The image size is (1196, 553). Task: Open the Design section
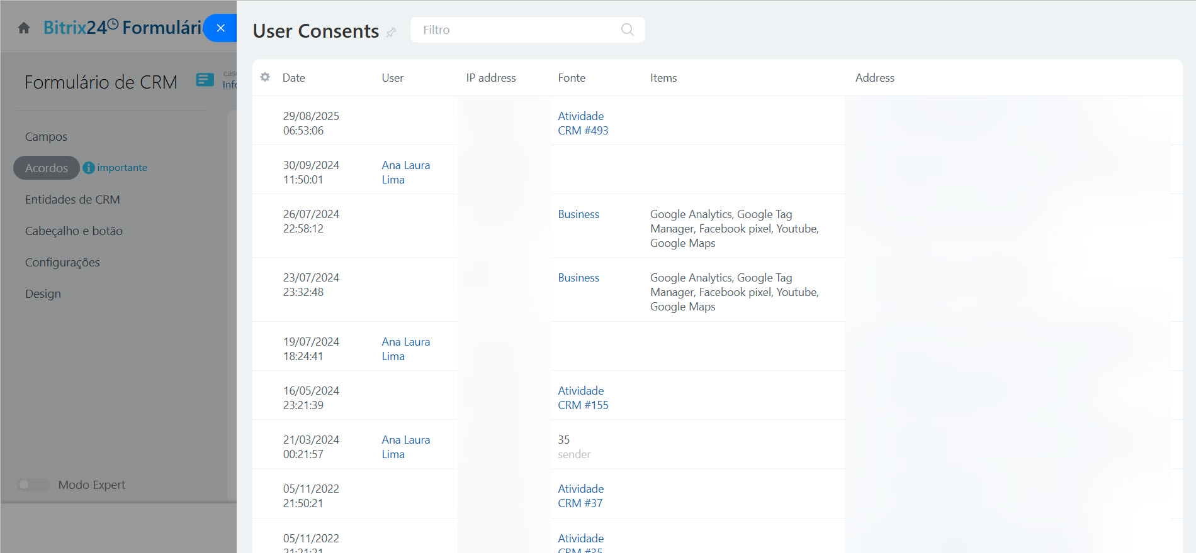(x=43, y=293)
